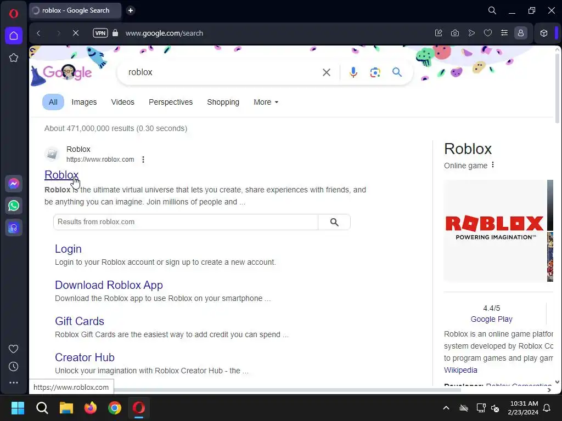Open WhatsApp in the sidebar
Viewport: 562px width, 421px height.
pyautogui.click(x=14, y=206)
